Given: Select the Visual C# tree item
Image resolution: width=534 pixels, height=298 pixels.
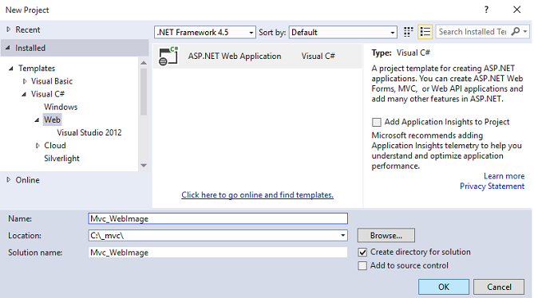Looking at the screenshot, I should click(48, 94).
